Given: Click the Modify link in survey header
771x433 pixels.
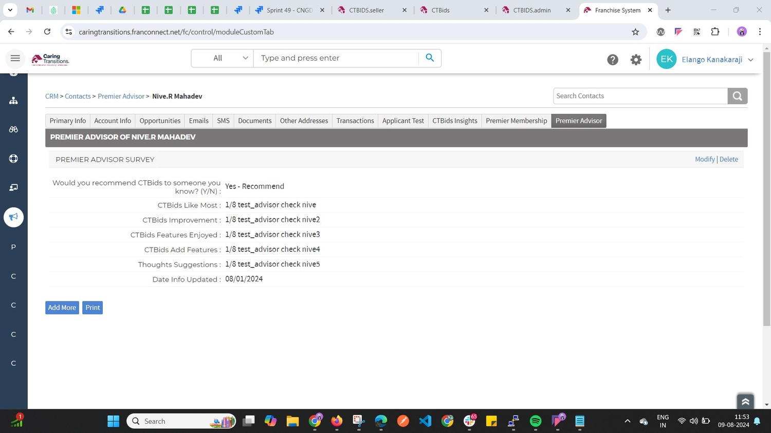Looking at the screenshot, I should [x=704, y=159].
